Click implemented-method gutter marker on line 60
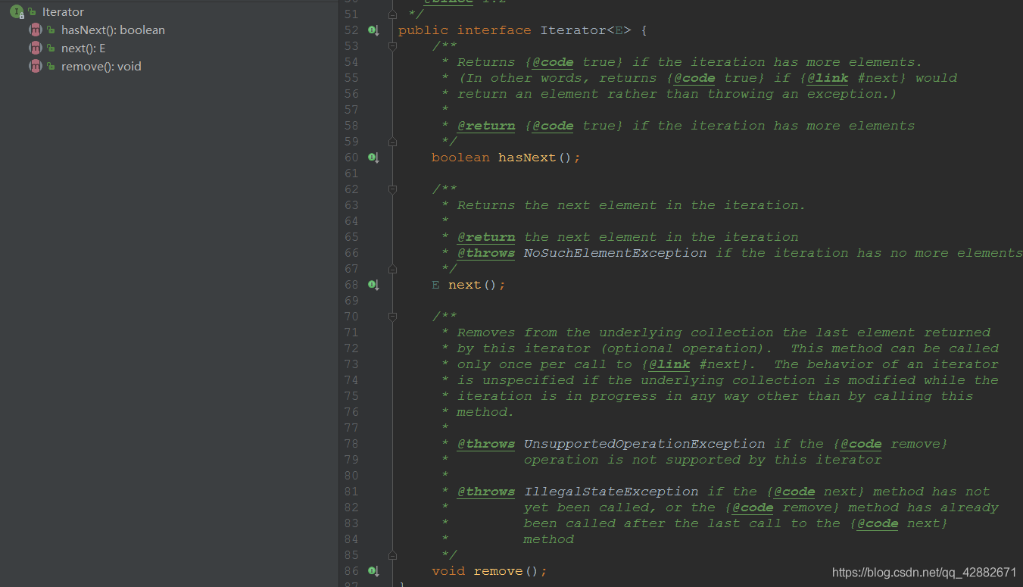Image resolution: width=1023 pixels, height=587 pixels. pos(373,158)
